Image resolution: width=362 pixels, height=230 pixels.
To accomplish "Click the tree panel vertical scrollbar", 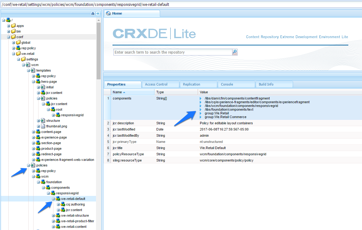I will (x=99, y=51).
